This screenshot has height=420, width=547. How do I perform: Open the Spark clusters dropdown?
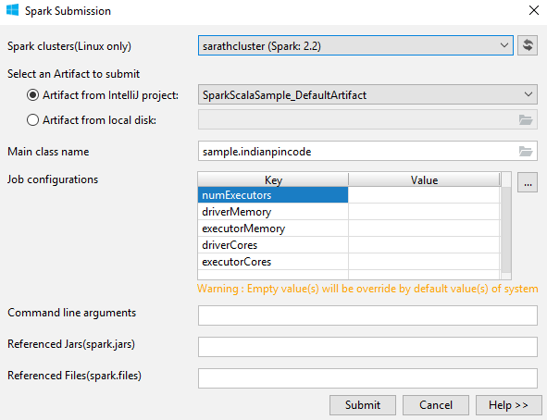click(355, 45)
